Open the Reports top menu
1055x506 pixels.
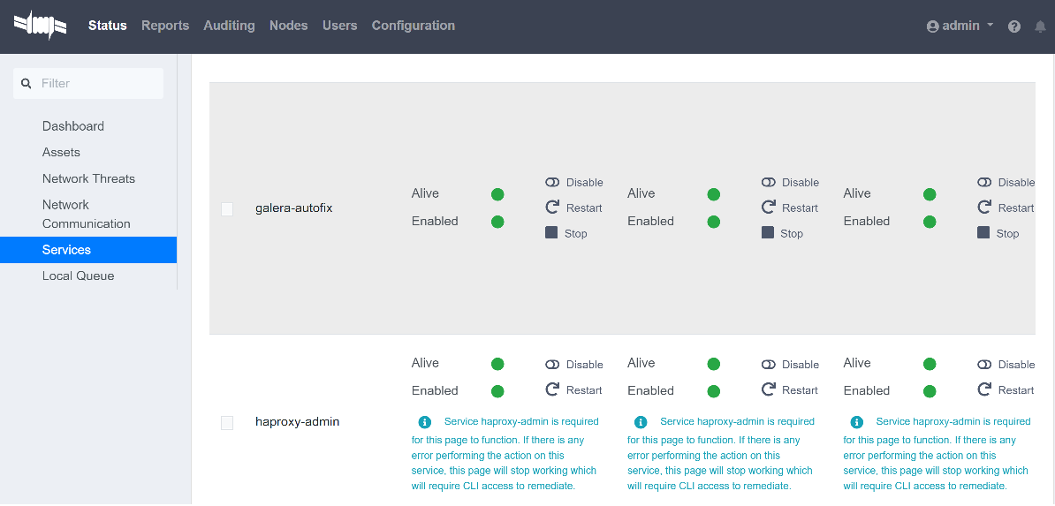(x=165, y=26)
